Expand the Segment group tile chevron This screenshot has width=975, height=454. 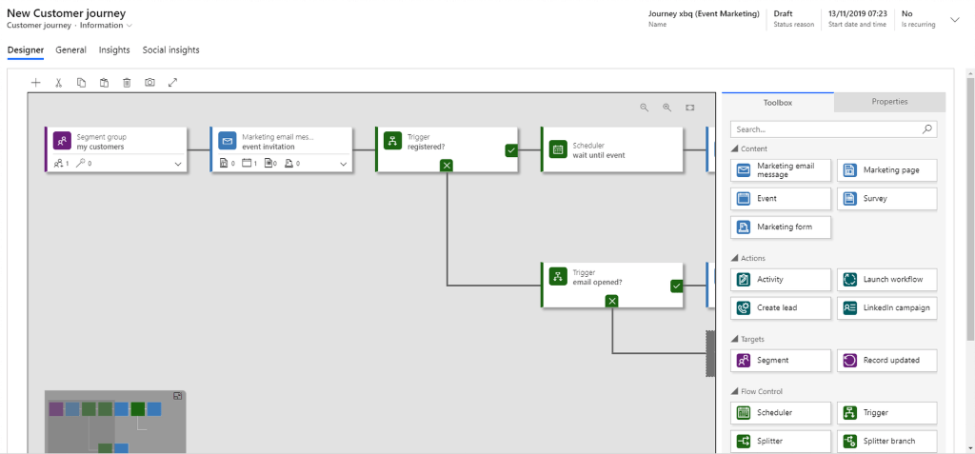coord(178,165)
